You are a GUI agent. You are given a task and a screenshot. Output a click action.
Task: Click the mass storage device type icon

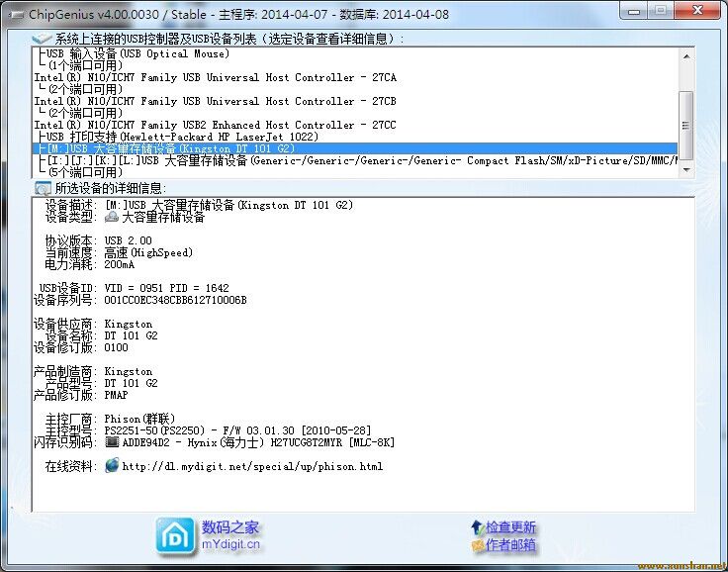(x=112, y=218)
